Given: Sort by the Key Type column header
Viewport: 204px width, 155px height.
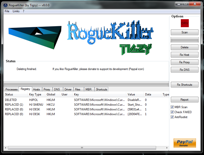Looking at the screenshot, I should click(x=36, y=94).
